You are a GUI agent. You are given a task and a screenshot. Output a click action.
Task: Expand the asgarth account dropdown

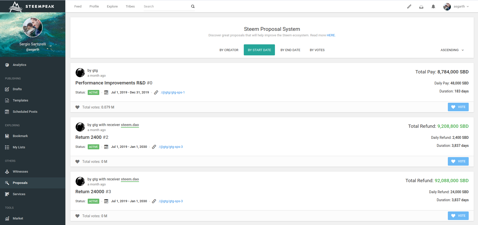click(x=461, y=7)
